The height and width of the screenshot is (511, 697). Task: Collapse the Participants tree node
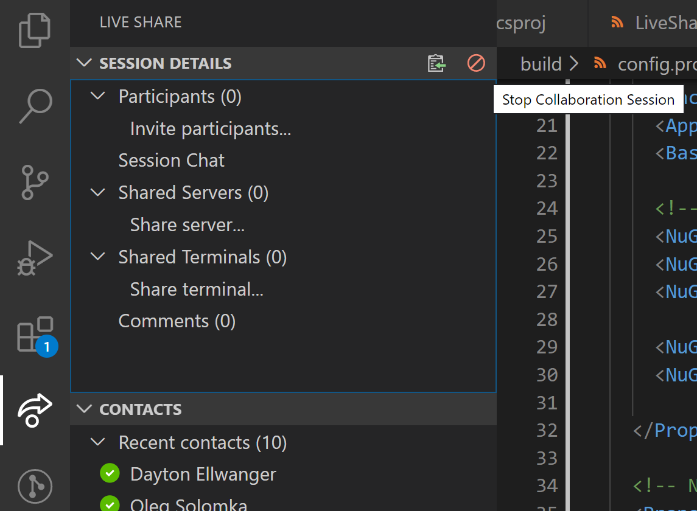pyautogui.click(x=98, y=96)
